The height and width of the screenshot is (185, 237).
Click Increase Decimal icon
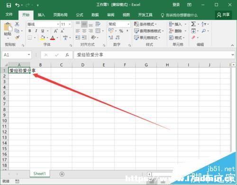click(111, 37)
